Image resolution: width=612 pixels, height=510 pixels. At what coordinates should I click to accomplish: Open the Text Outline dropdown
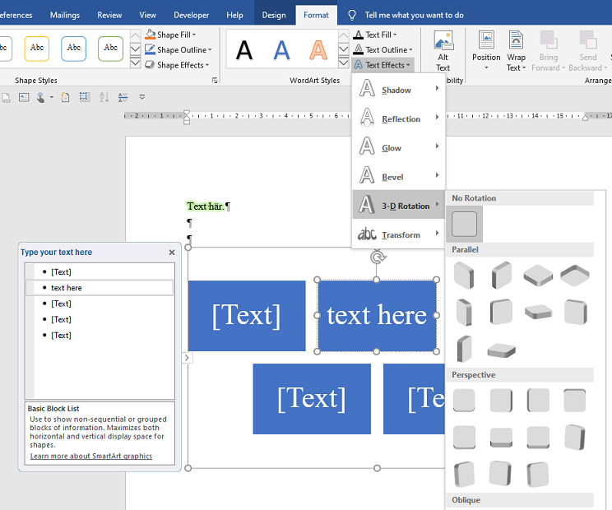click(382, 50)
